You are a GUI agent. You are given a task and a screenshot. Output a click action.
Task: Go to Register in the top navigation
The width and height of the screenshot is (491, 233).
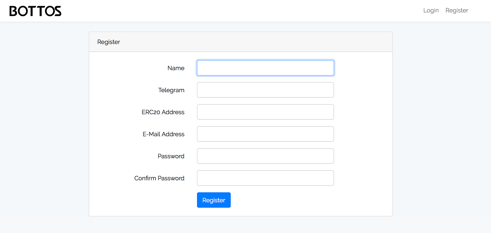click(457, 10)
